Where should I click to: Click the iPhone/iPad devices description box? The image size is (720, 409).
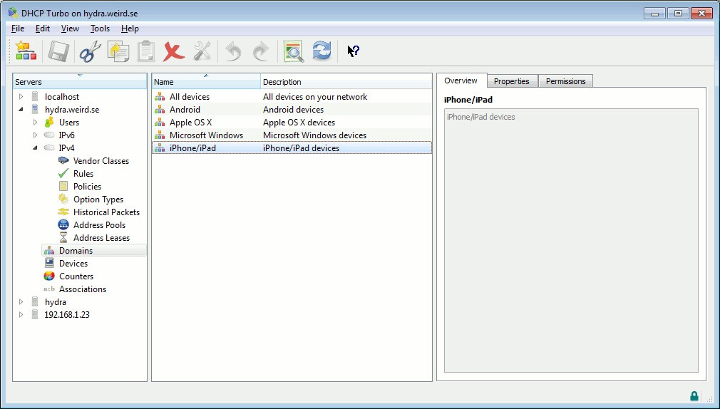coord(571,241)
